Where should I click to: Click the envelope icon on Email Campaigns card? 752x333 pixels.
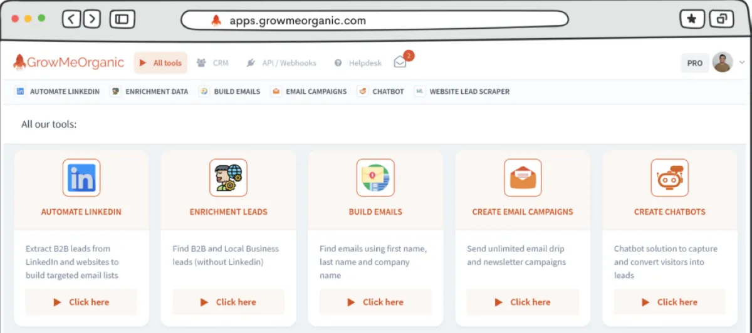coord(523,178)
